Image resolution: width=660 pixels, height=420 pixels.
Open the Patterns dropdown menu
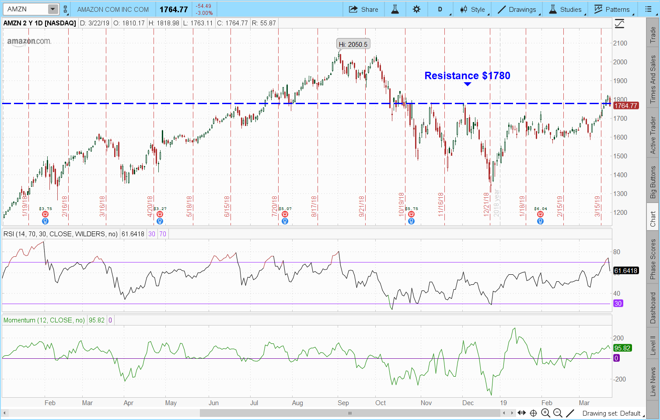[x=612, y=9]
